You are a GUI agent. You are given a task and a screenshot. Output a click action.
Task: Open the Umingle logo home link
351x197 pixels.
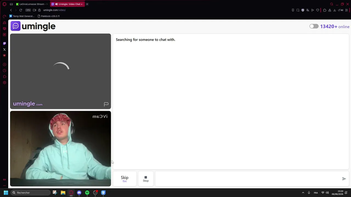click(33, 26)
